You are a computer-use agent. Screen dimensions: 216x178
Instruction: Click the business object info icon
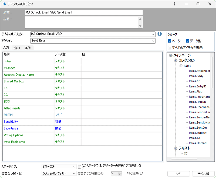coord(160,34)
